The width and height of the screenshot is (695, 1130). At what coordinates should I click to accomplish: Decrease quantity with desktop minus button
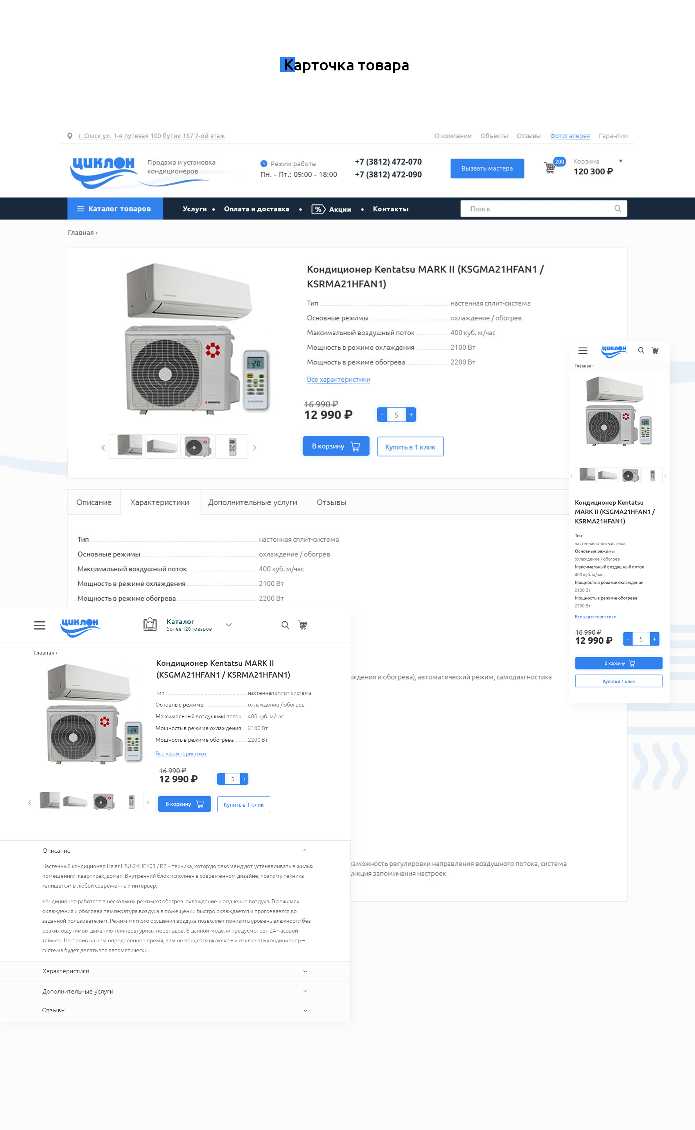tap(381, 414)
